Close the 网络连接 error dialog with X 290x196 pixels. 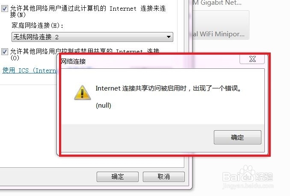click(x=252, y=59)
